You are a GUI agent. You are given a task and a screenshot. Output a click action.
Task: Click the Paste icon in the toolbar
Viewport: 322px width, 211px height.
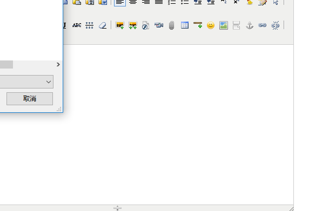point(77,2)
